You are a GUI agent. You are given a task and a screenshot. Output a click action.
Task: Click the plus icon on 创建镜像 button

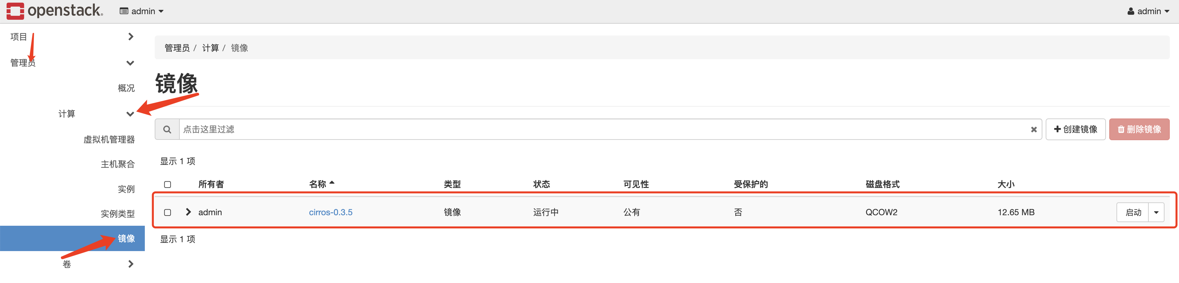click(x=1056, y=129)
